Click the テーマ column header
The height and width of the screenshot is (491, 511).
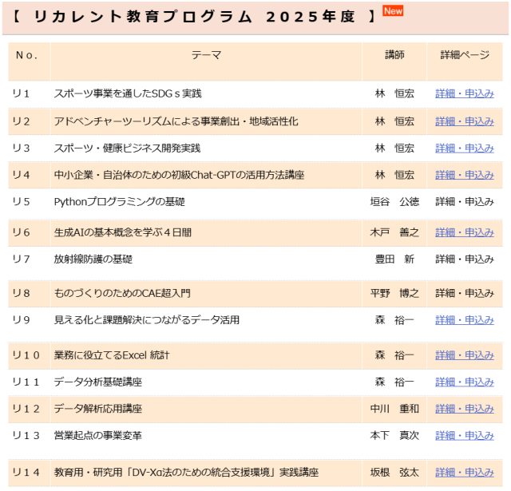[x=206, y=55]
